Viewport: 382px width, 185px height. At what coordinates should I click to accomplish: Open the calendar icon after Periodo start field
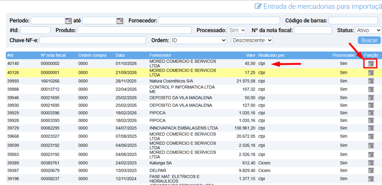pos(68,21)
